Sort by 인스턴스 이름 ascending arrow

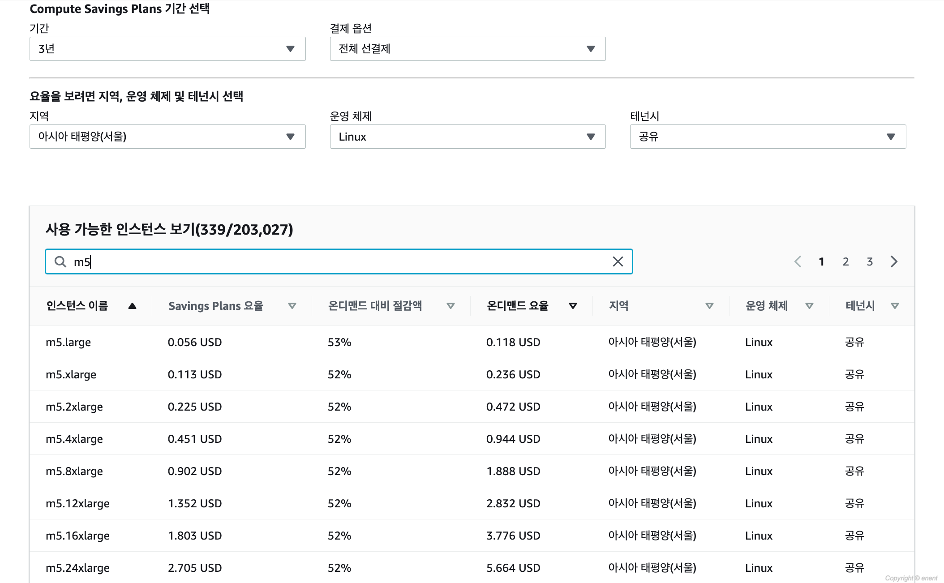tap(132, 306)
